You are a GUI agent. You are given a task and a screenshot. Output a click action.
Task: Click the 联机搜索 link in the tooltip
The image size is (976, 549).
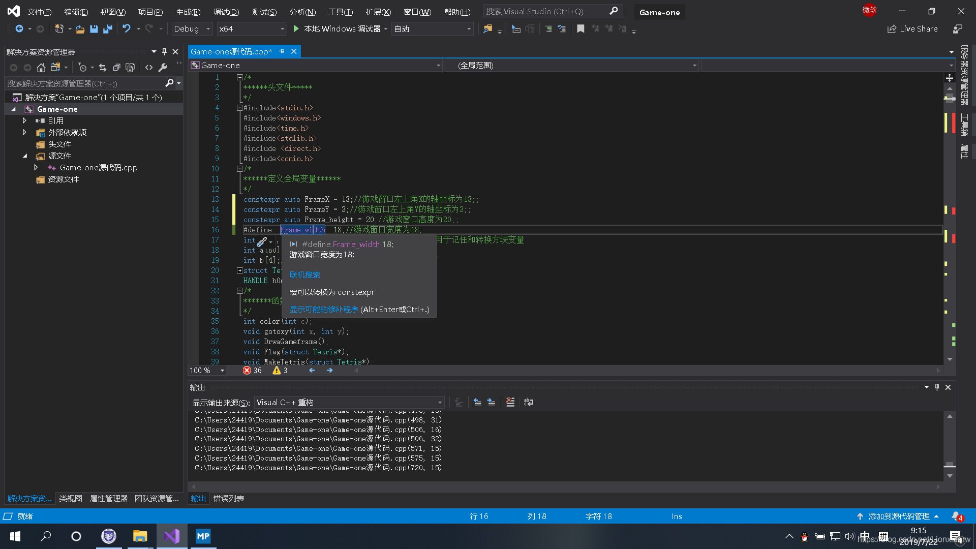[304, 275]
